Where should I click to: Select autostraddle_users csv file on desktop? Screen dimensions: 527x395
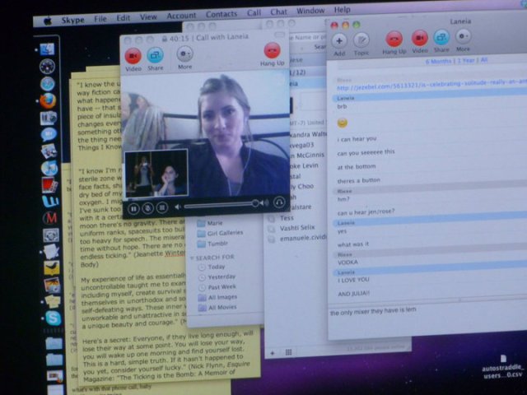coord(503,366)
